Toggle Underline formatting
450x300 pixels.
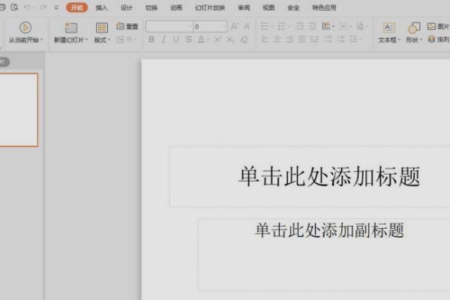pyautogui.click(x=176, y=40)
